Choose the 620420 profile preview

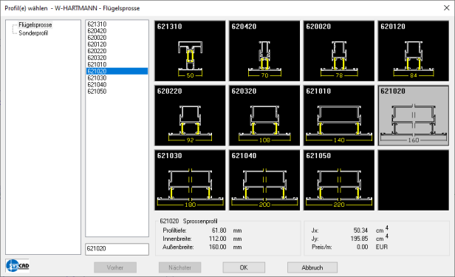click(x=264, y=51)
